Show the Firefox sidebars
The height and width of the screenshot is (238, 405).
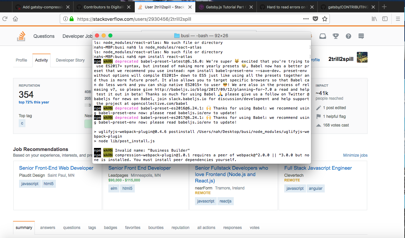[385, 19]
